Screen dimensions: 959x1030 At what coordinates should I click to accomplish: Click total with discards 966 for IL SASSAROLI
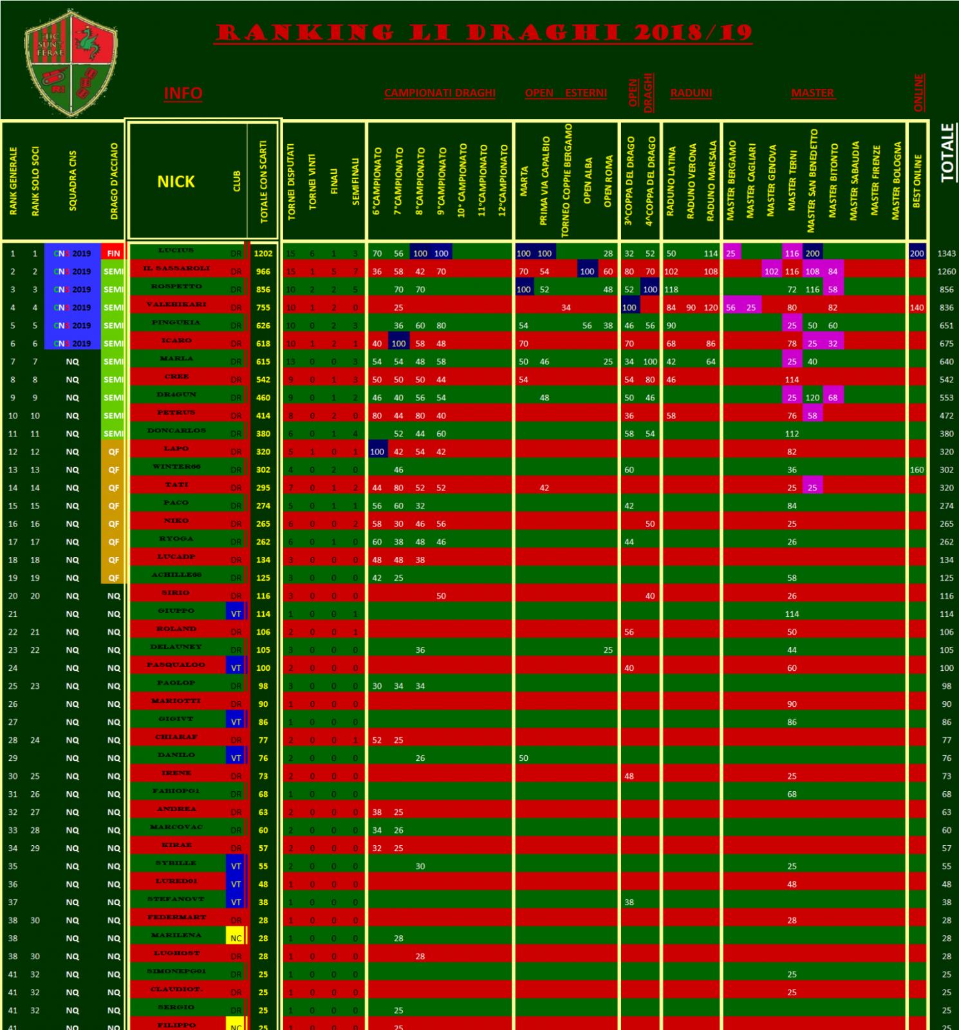(263, 272)
